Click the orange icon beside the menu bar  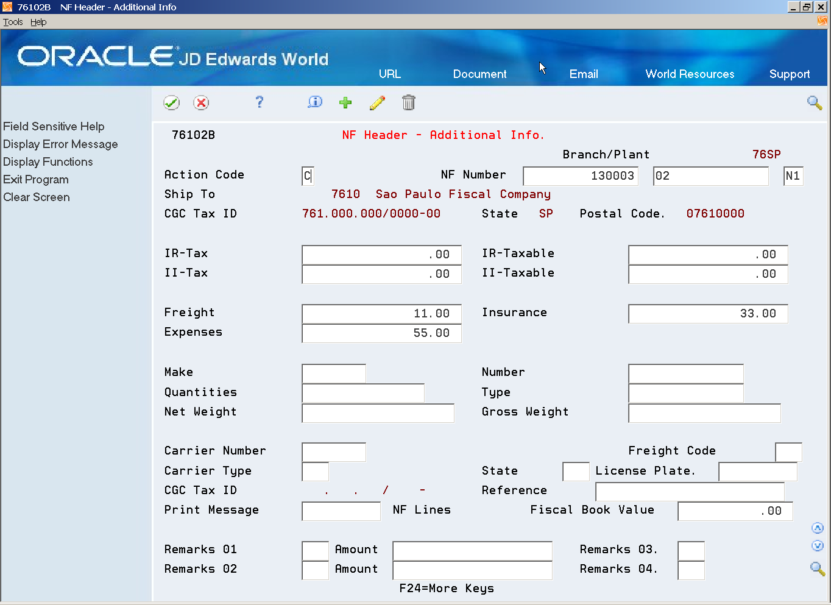tap(822, 21)
